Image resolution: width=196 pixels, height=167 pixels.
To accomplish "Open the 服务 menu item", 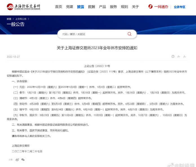I will (x=113, y=7).
